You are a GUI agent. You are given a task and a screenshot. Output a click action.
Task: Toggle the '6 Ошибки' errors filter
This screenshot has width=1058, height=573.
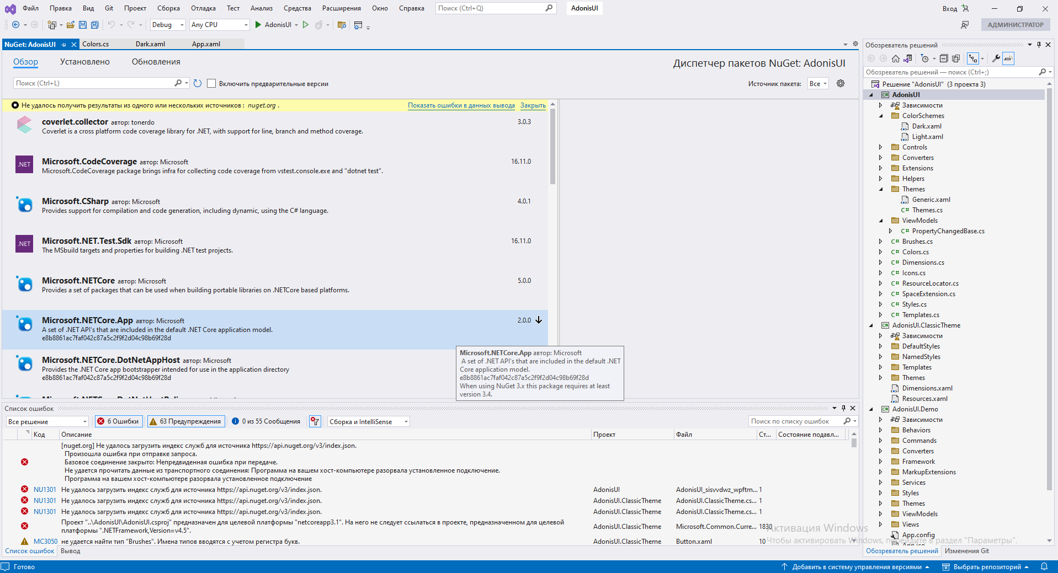118,421
